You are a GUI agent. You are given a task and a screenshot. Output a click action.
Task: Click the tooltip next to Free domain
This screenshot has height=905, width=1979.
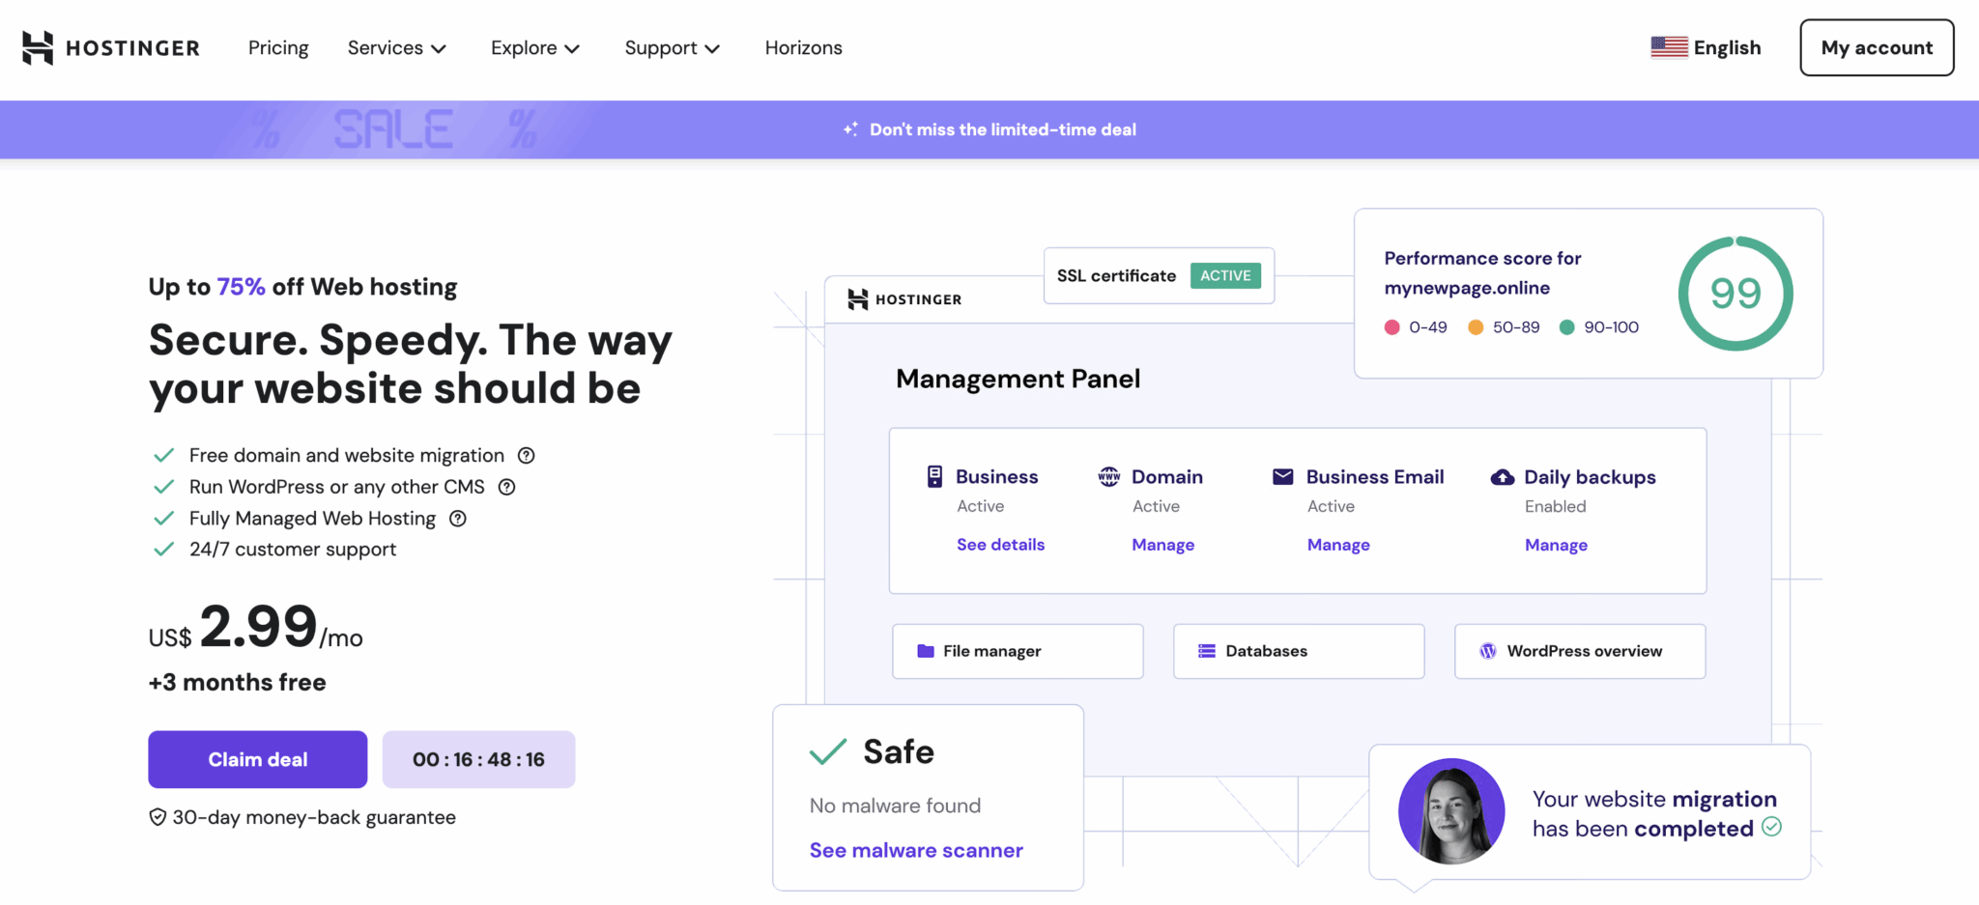click(526, 455)
